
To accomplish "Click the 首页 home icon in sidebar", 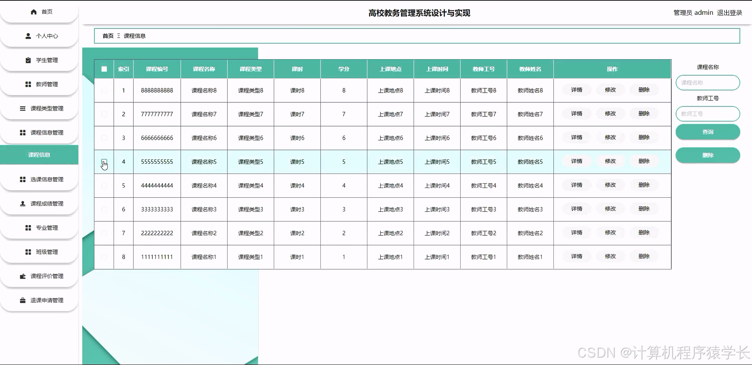I will coord(34,12).
